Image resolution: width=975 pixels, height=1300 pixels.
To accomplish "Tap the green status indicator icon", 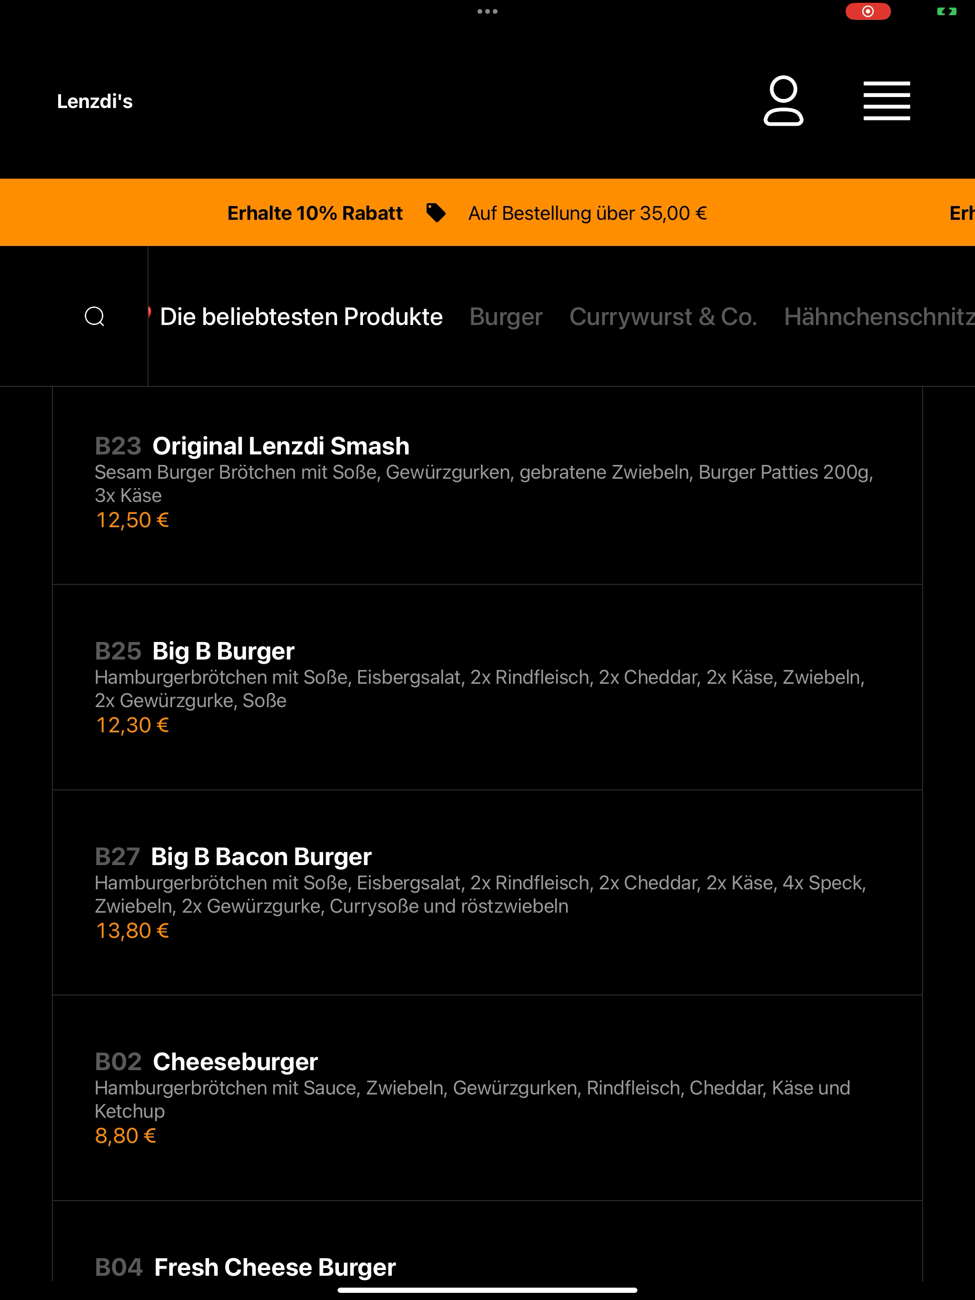I will pyautogui.click(x=946, y=11).
